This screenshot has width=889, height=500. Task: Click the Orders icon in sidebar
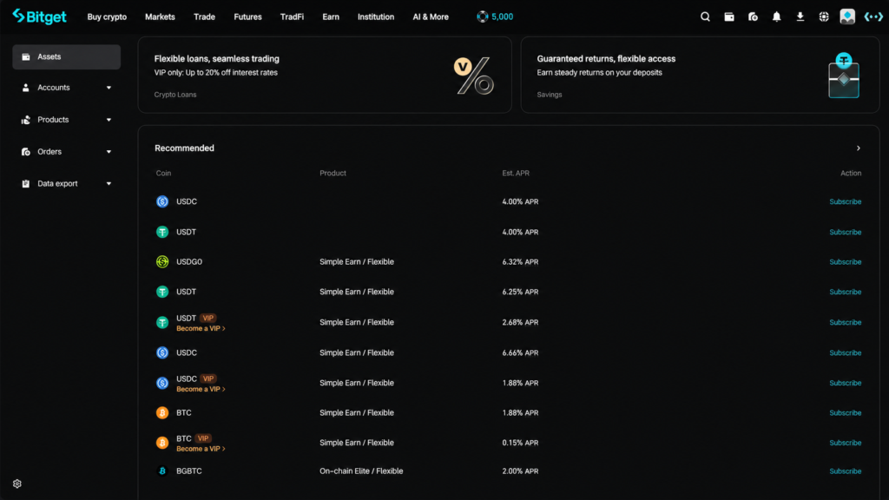(25, 152)
